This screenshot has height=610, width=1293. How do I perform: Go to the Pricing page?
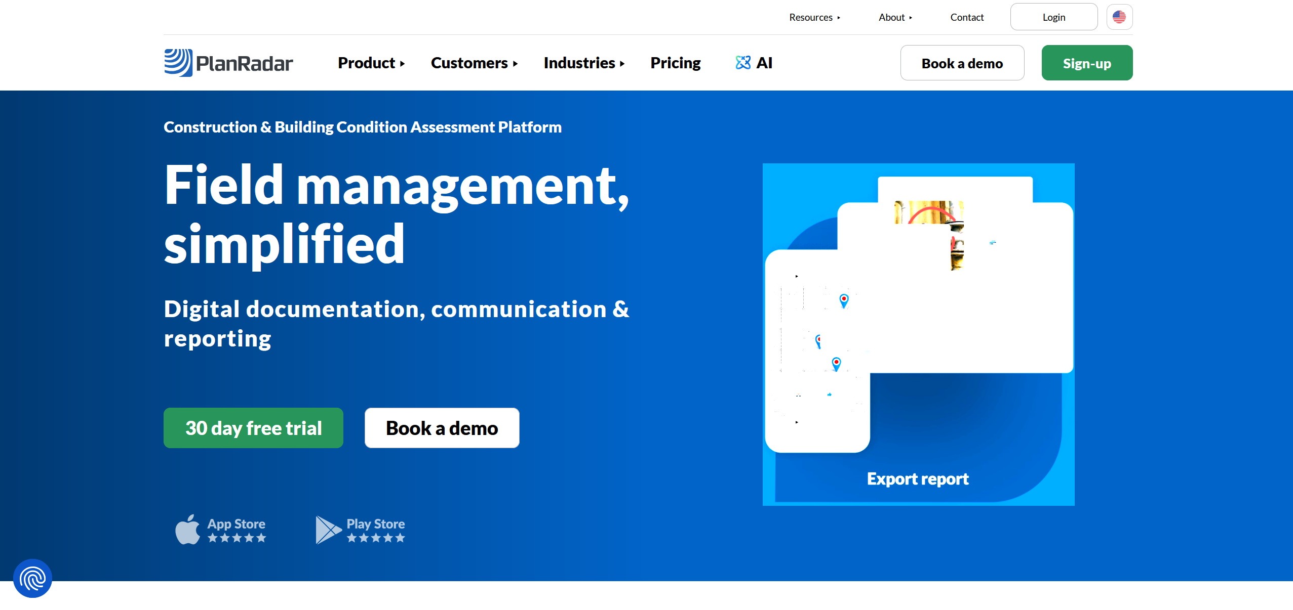pos(675,63)
